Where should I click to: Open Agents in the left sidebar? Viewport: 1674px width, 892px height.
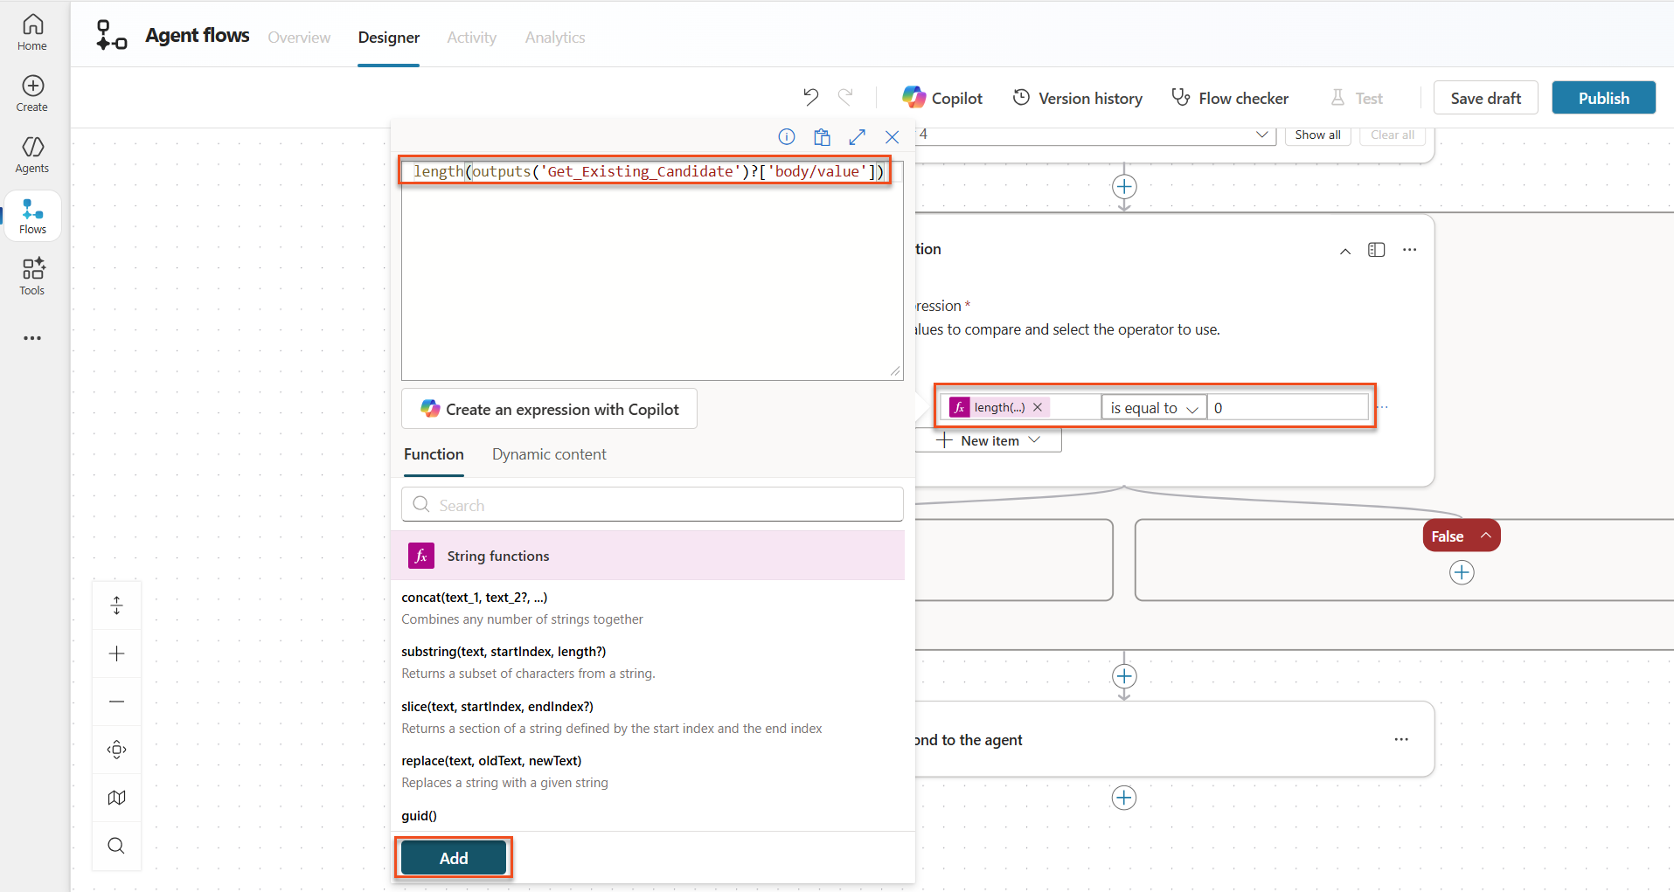coord(32,154)
